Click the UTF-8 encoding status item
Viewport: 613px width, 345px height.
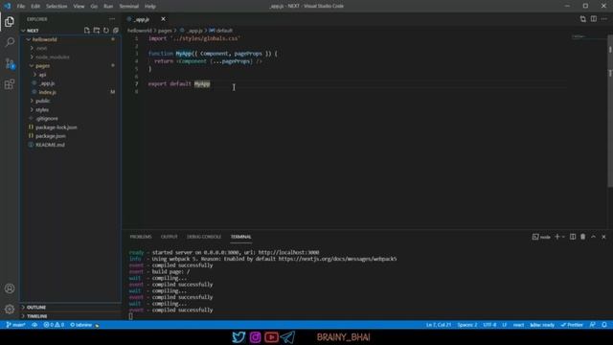coord(489,325)
